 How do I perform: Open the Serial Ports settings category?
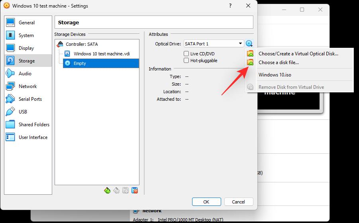pos(28,99)
